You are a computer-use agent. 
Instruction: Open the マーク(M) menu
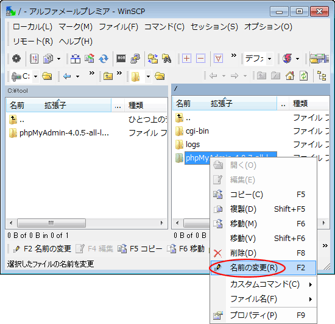(76, 27)
